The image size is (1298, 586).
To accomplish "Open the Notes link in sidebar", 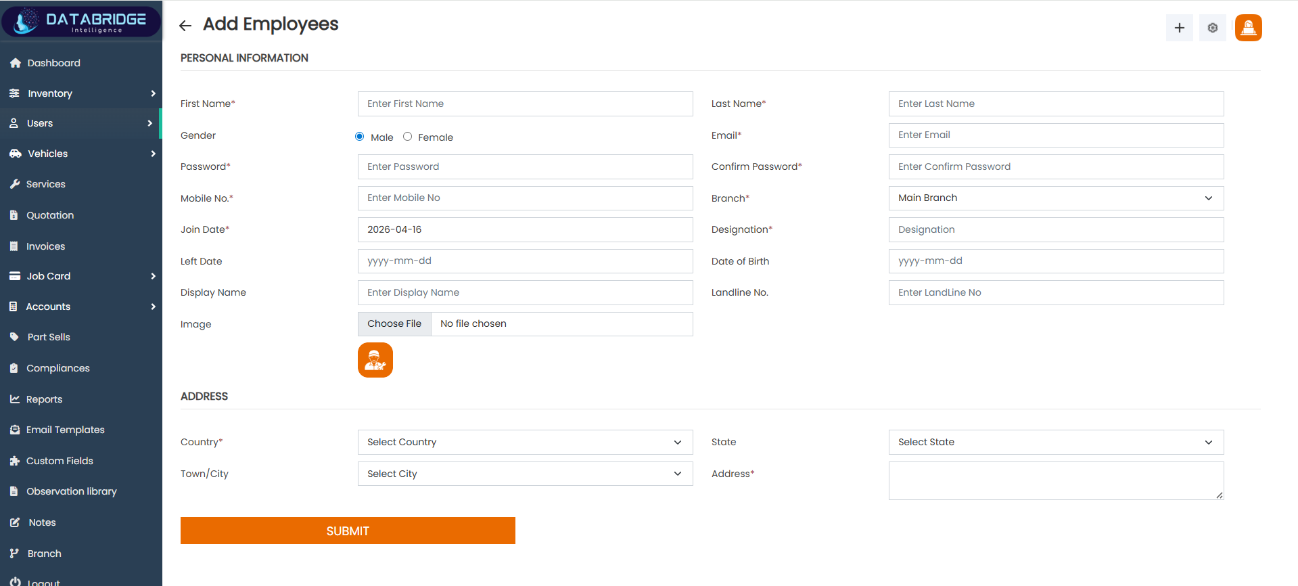I will coord(42,522).
